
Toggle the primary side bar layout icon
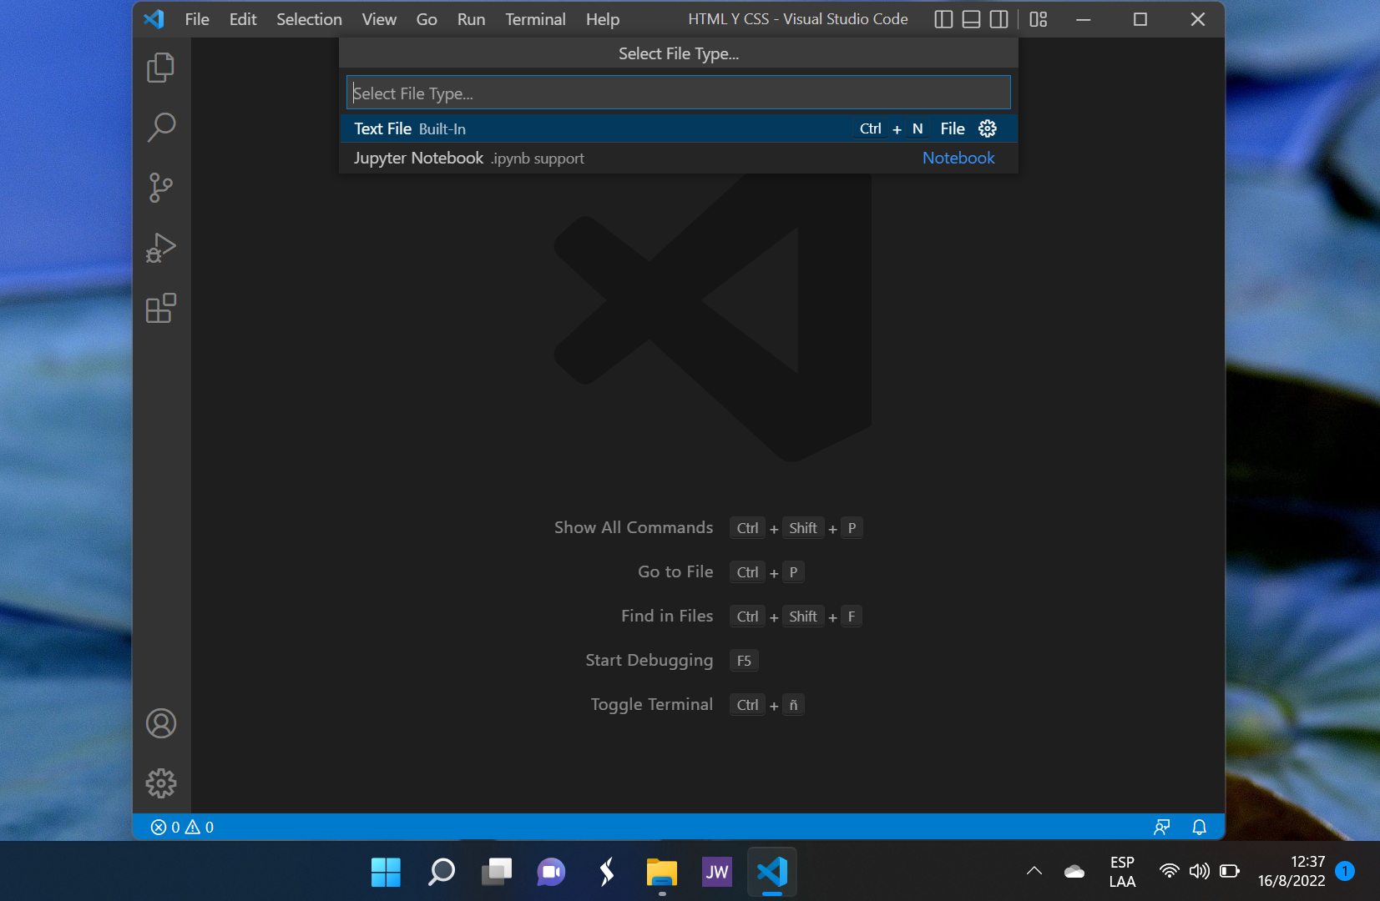[943, 19]
